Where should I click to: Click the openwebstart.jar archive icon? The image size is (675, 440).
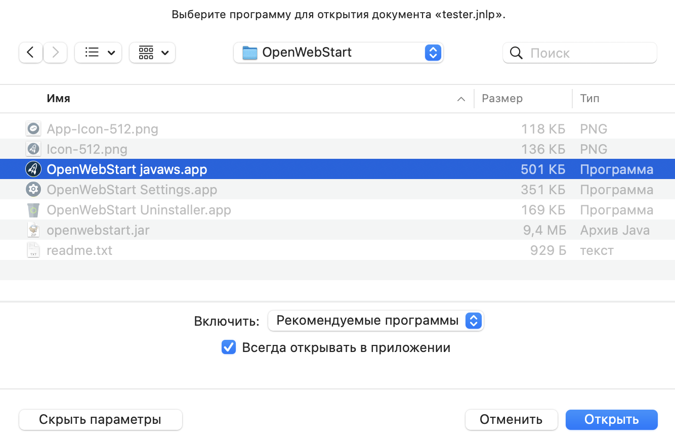point(33,230)
